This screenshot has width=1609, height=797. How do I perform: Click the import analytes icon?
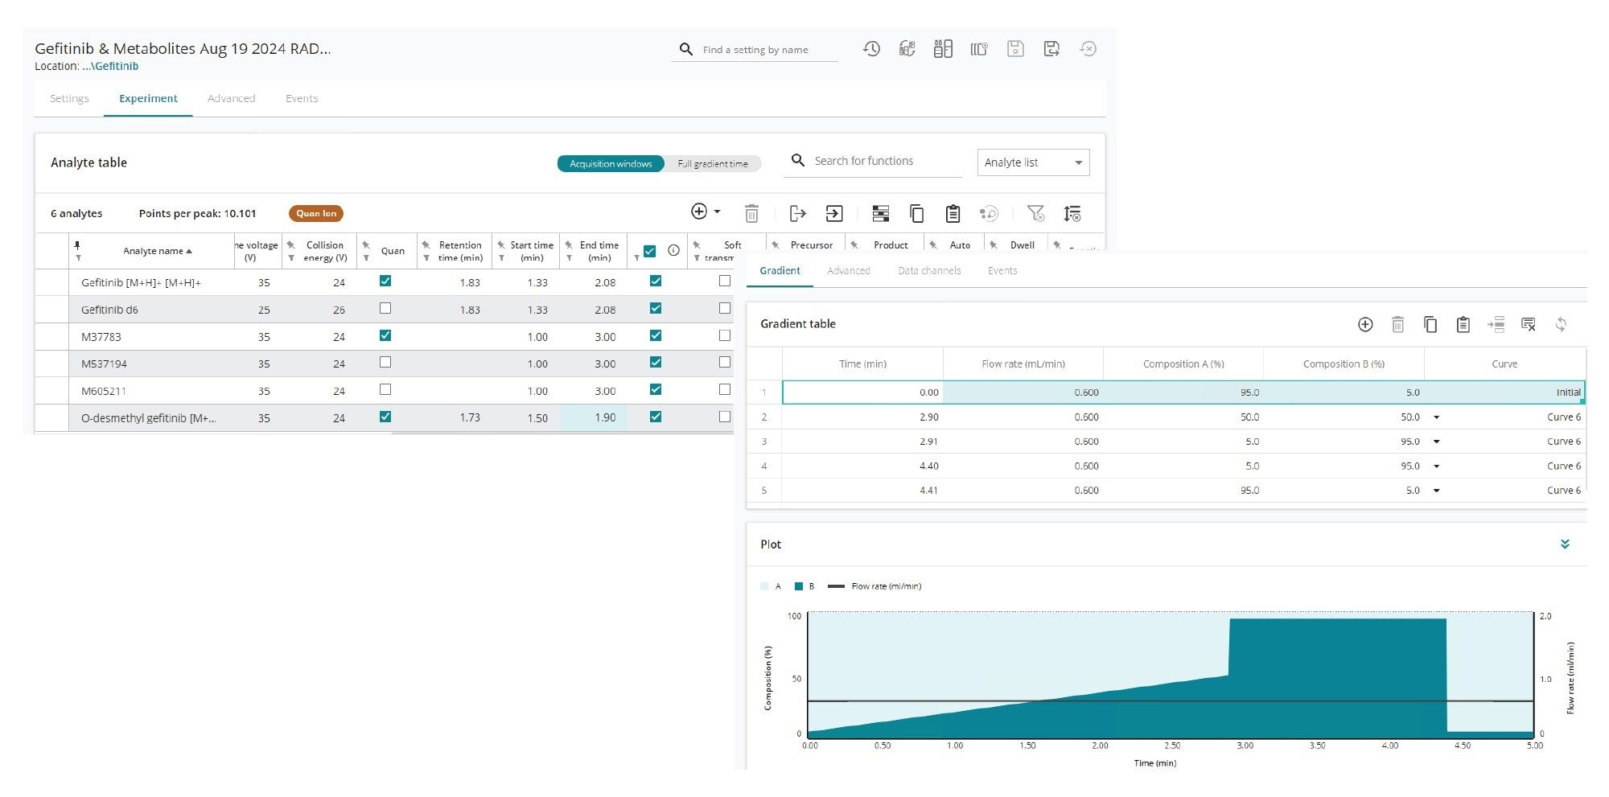(834, 213)
